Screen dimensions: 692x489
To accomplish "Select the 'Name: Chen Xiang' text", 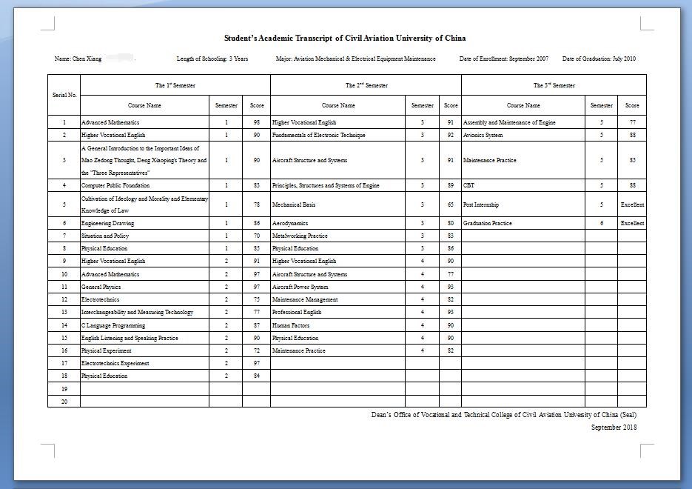I will (78, 59).
